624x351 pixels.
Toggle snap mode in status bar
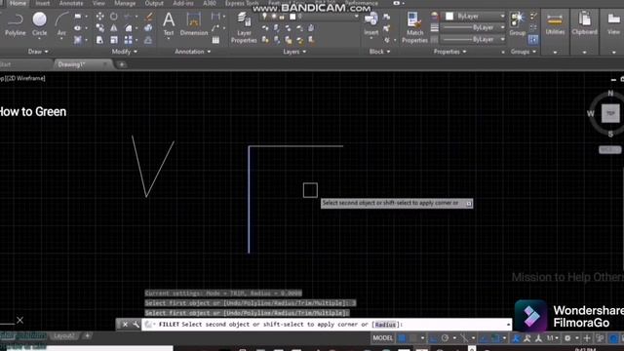pos(413,338)
